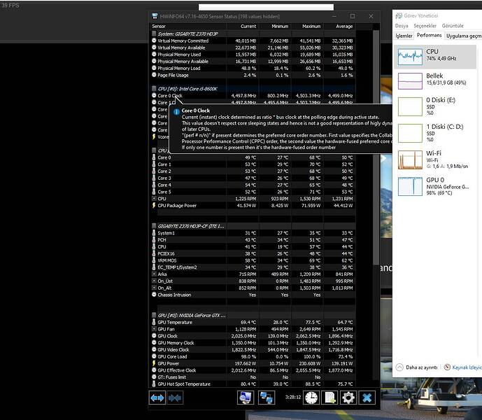Image resolution: width=482 pixels, height=420 pixels.
Task: Select the Core 5 temperature row
Action: 253,192
